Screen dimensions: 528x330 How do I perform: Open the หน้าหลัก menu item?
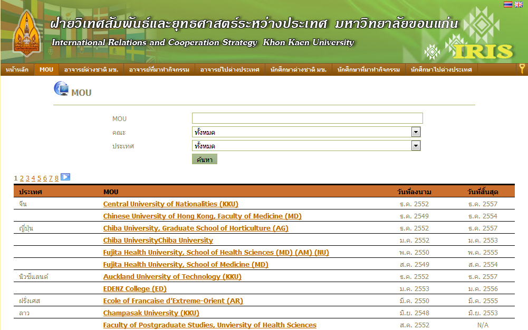pos(17,69)
